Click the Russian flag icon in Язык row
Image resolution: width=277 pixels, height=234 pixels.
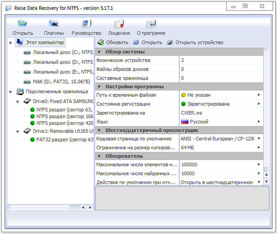[185, 122]
